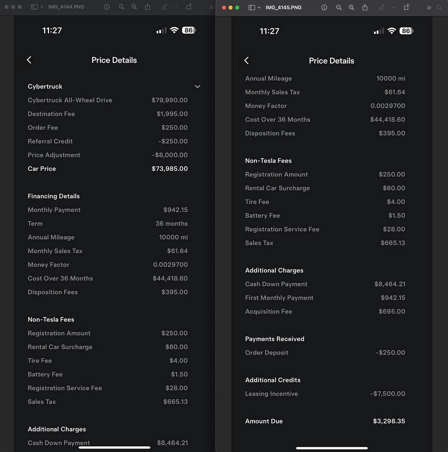This screenshot has height=452, width=448.
Task: Click Order Deposit -$250.00 value
Action: coord(390,353)
